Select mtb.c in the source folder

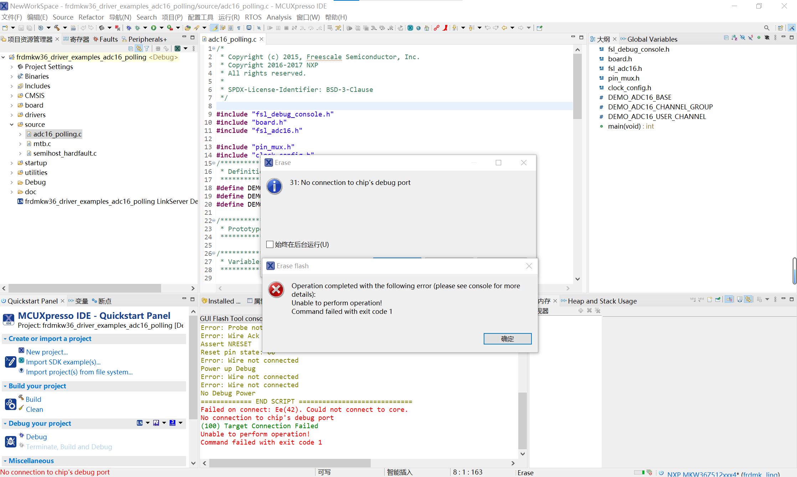coord(42,144)
